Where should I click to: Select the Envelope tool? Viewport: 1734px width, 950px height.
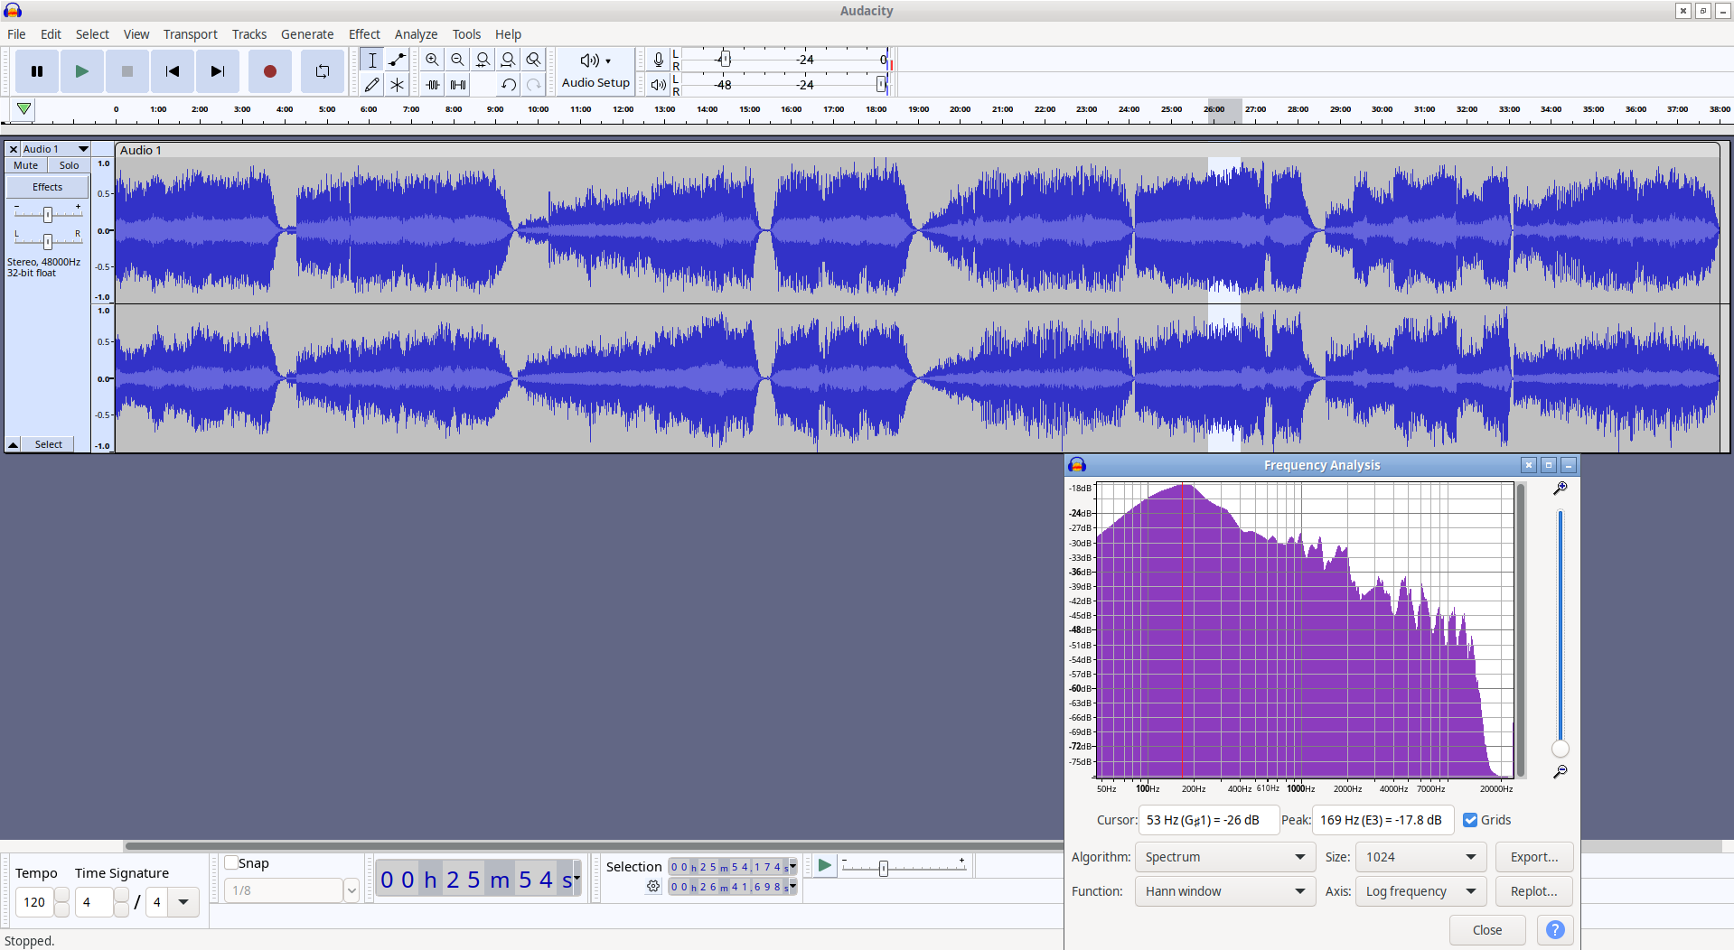click(x=397, y=60)
